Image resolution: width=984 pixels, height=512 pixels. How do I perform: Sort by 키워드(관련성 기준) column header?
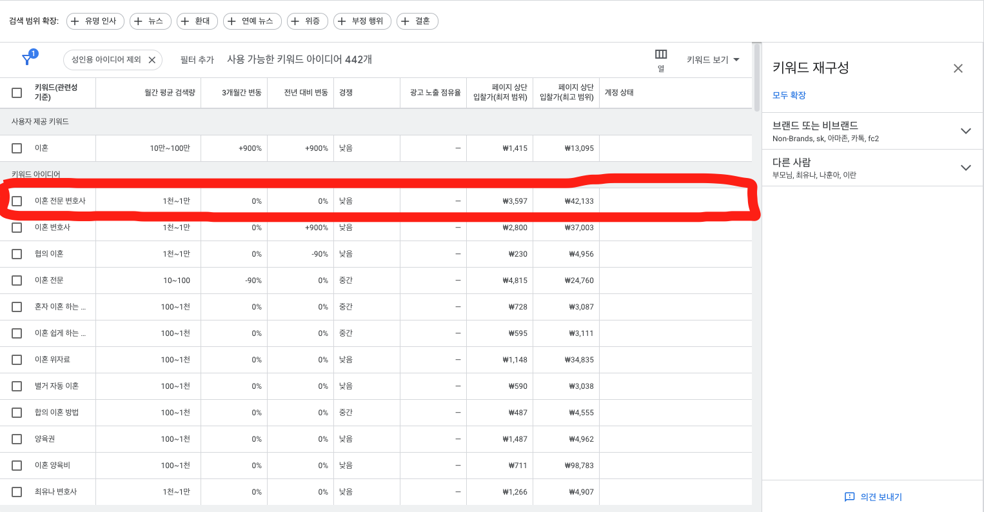[x=56, y=92]
